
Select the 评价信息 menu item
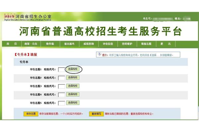click(x=108, y=44)
